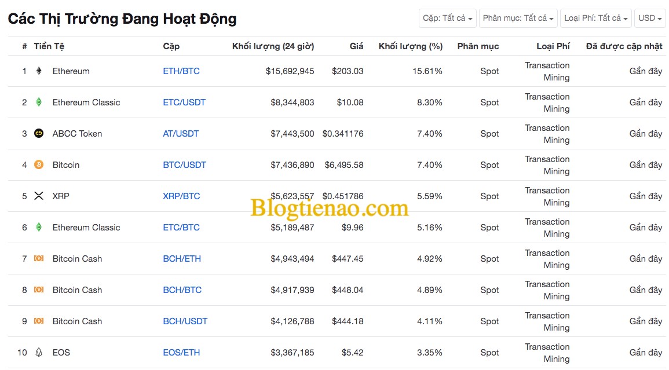This screenshot has width=669, height=370.
Task: Click the 'ABCC Token' currency name
Action: pos(77,134)
